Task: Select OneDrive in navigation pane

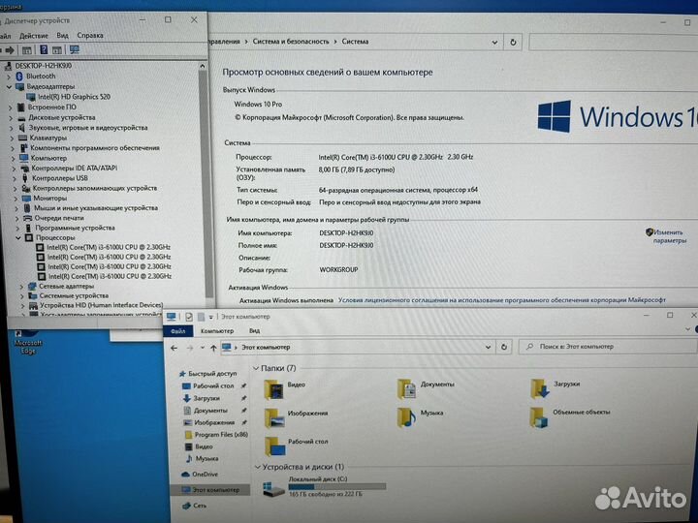Action: pos(200,475)
